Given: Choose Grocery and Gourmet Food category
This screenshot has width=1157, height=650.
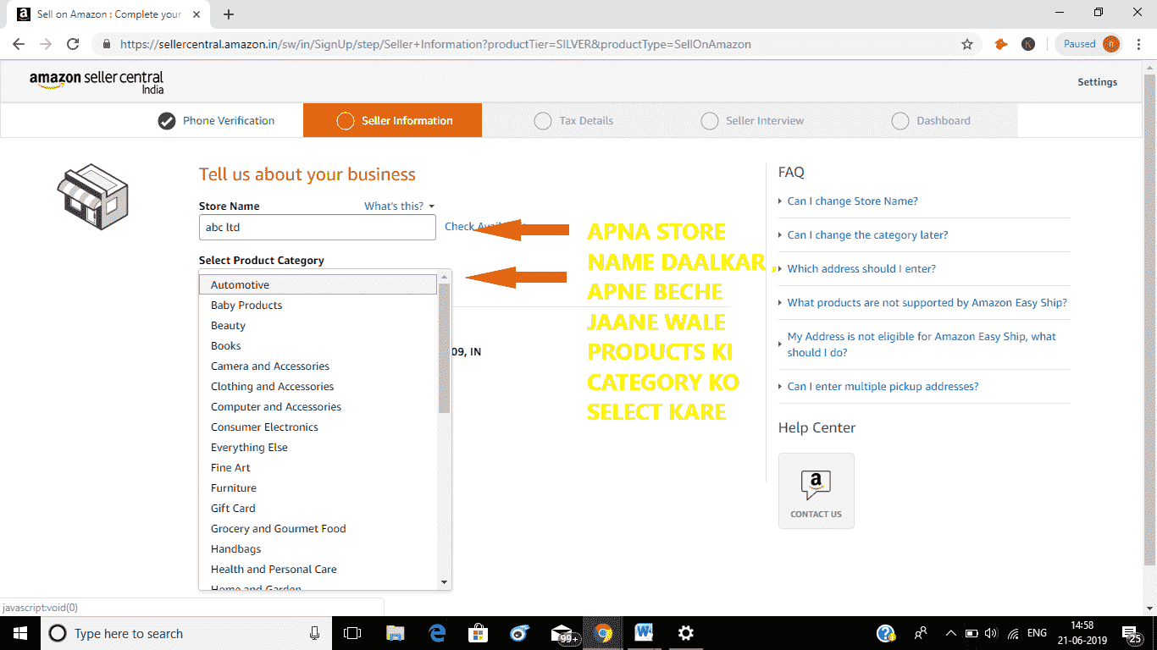Looking at the screenshot, I should (x=318, y=529).
